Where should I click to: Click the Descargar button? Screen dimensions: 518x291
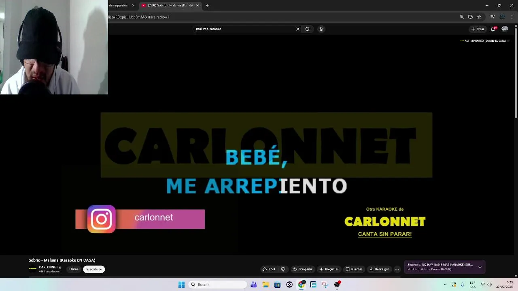click(379, 269)
